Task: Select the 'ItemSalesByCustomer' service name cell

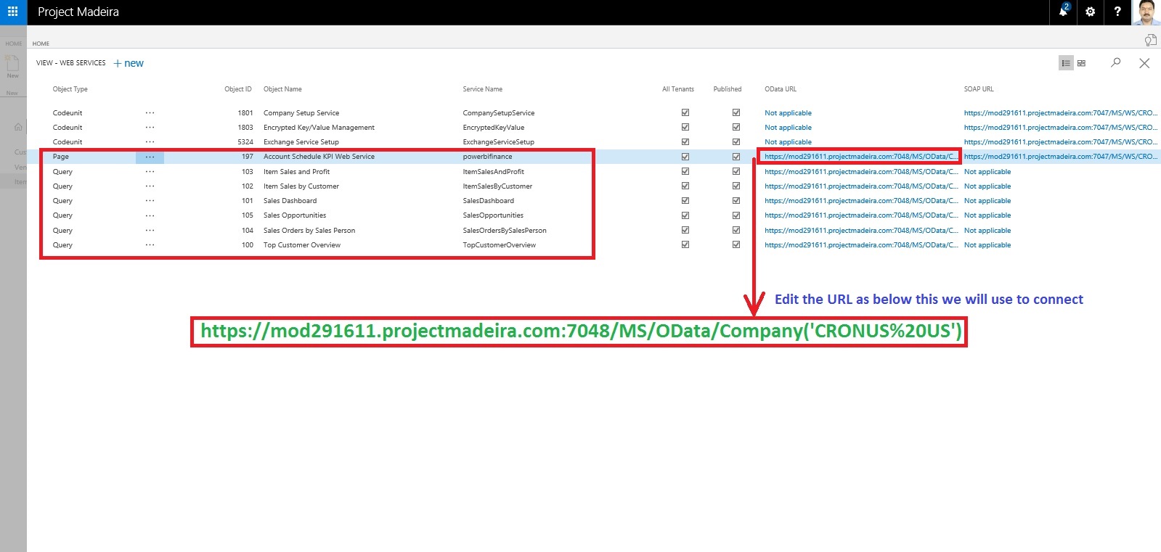Action: (497, 186)
